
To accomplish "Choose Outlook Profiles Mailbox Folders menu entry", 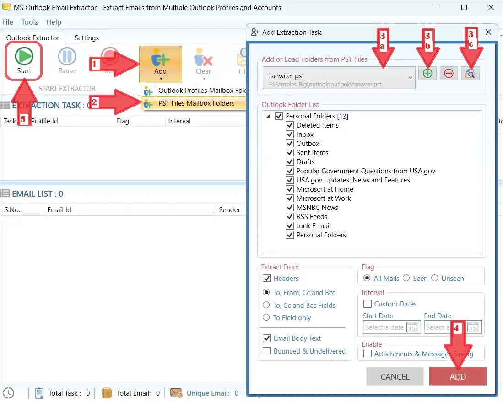I will click(194, 91).
